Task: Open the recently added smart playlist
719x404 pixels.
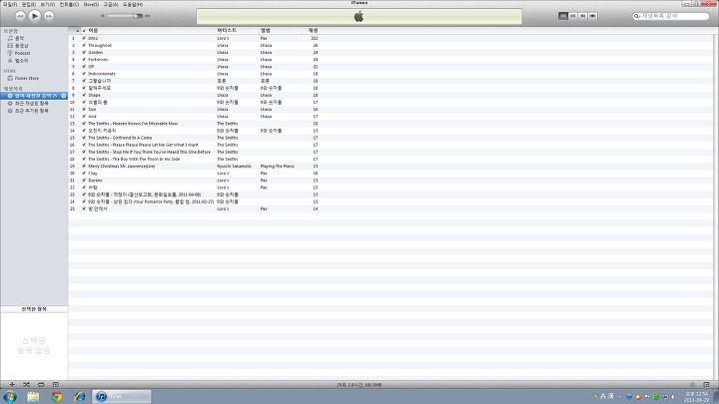Action: coord(31,111)
